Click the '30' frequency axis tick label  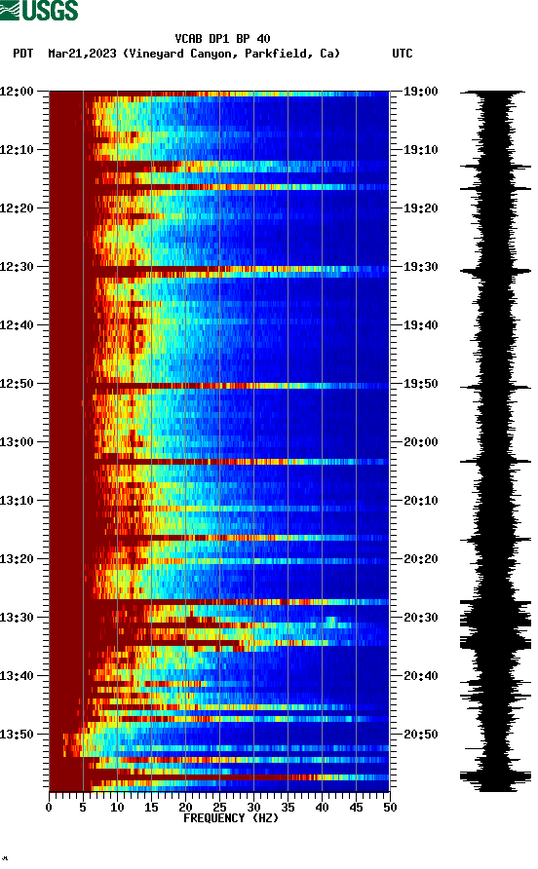tap(253, 808)
